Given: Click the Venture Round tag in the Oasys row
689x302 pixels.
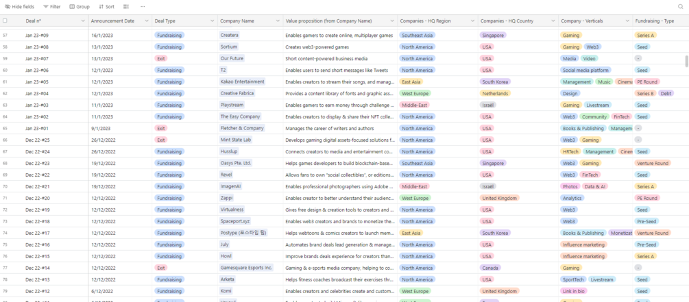Looking at the screenshot, I should tap(653, 163).
